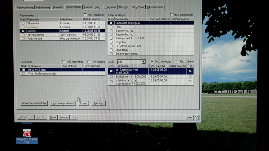Click the Retur button

coord(22,117)
